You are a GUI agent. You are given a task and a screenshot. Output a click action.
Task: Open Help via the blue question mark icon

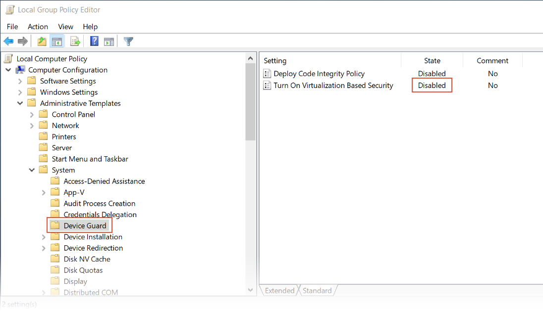coord(94,42)
